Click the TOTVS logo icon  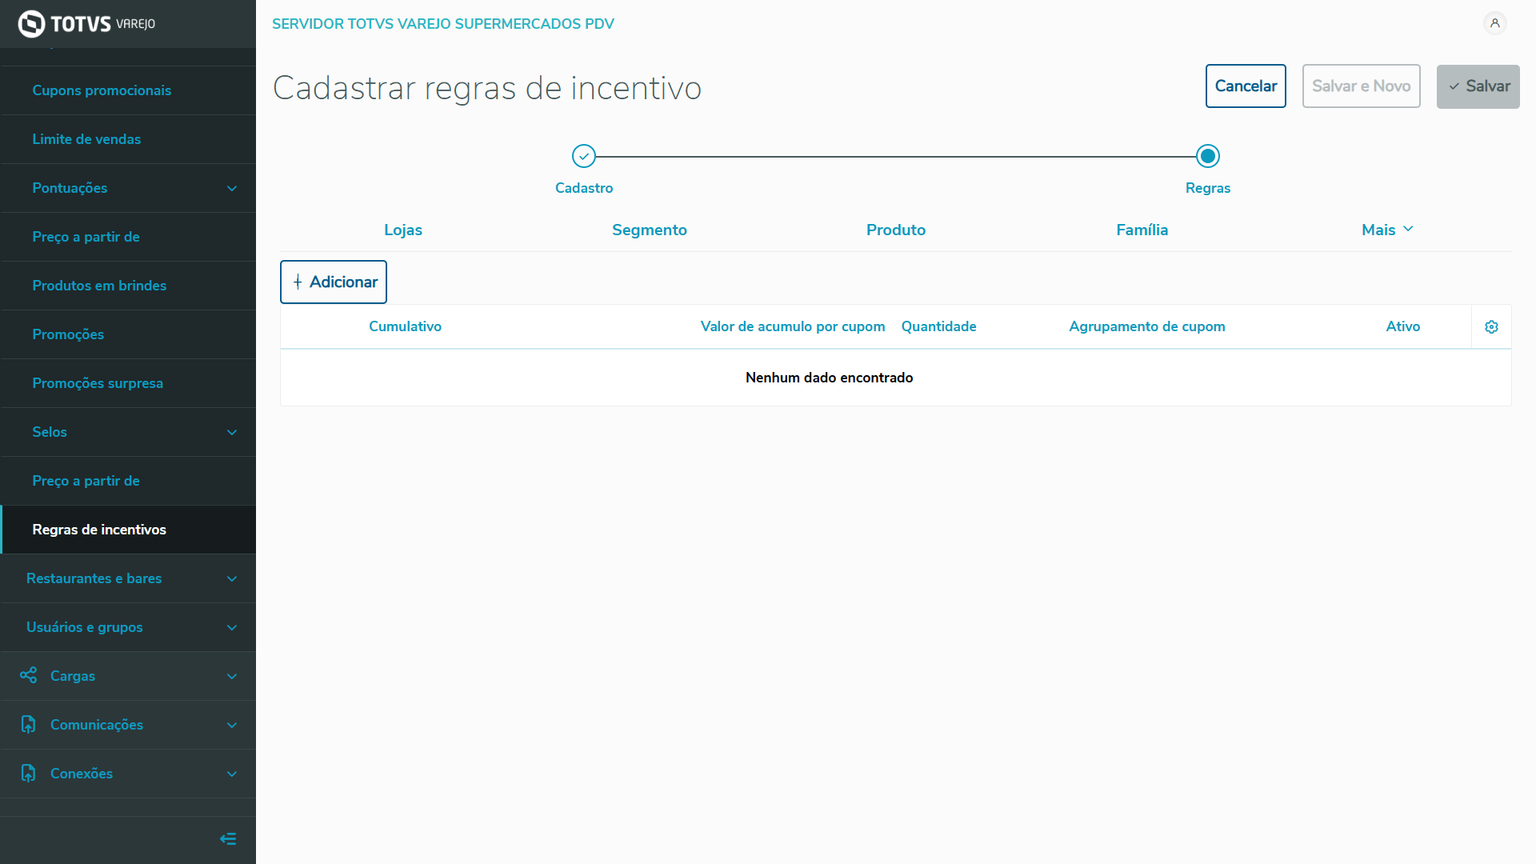click(x=31, y=24)
